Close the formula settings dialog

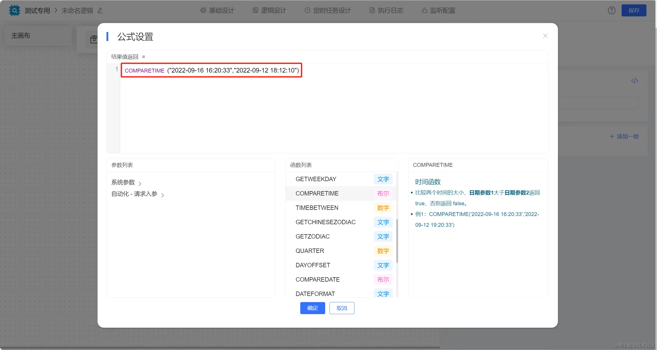(545, 36)
